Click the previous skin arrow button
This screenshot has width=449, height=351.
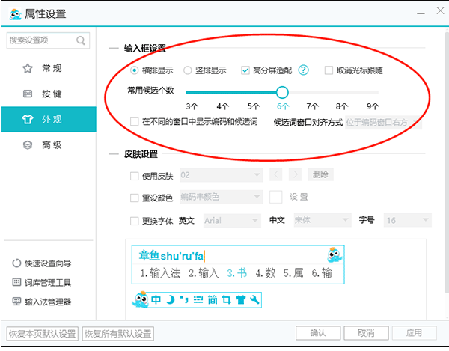click(275, 174)
